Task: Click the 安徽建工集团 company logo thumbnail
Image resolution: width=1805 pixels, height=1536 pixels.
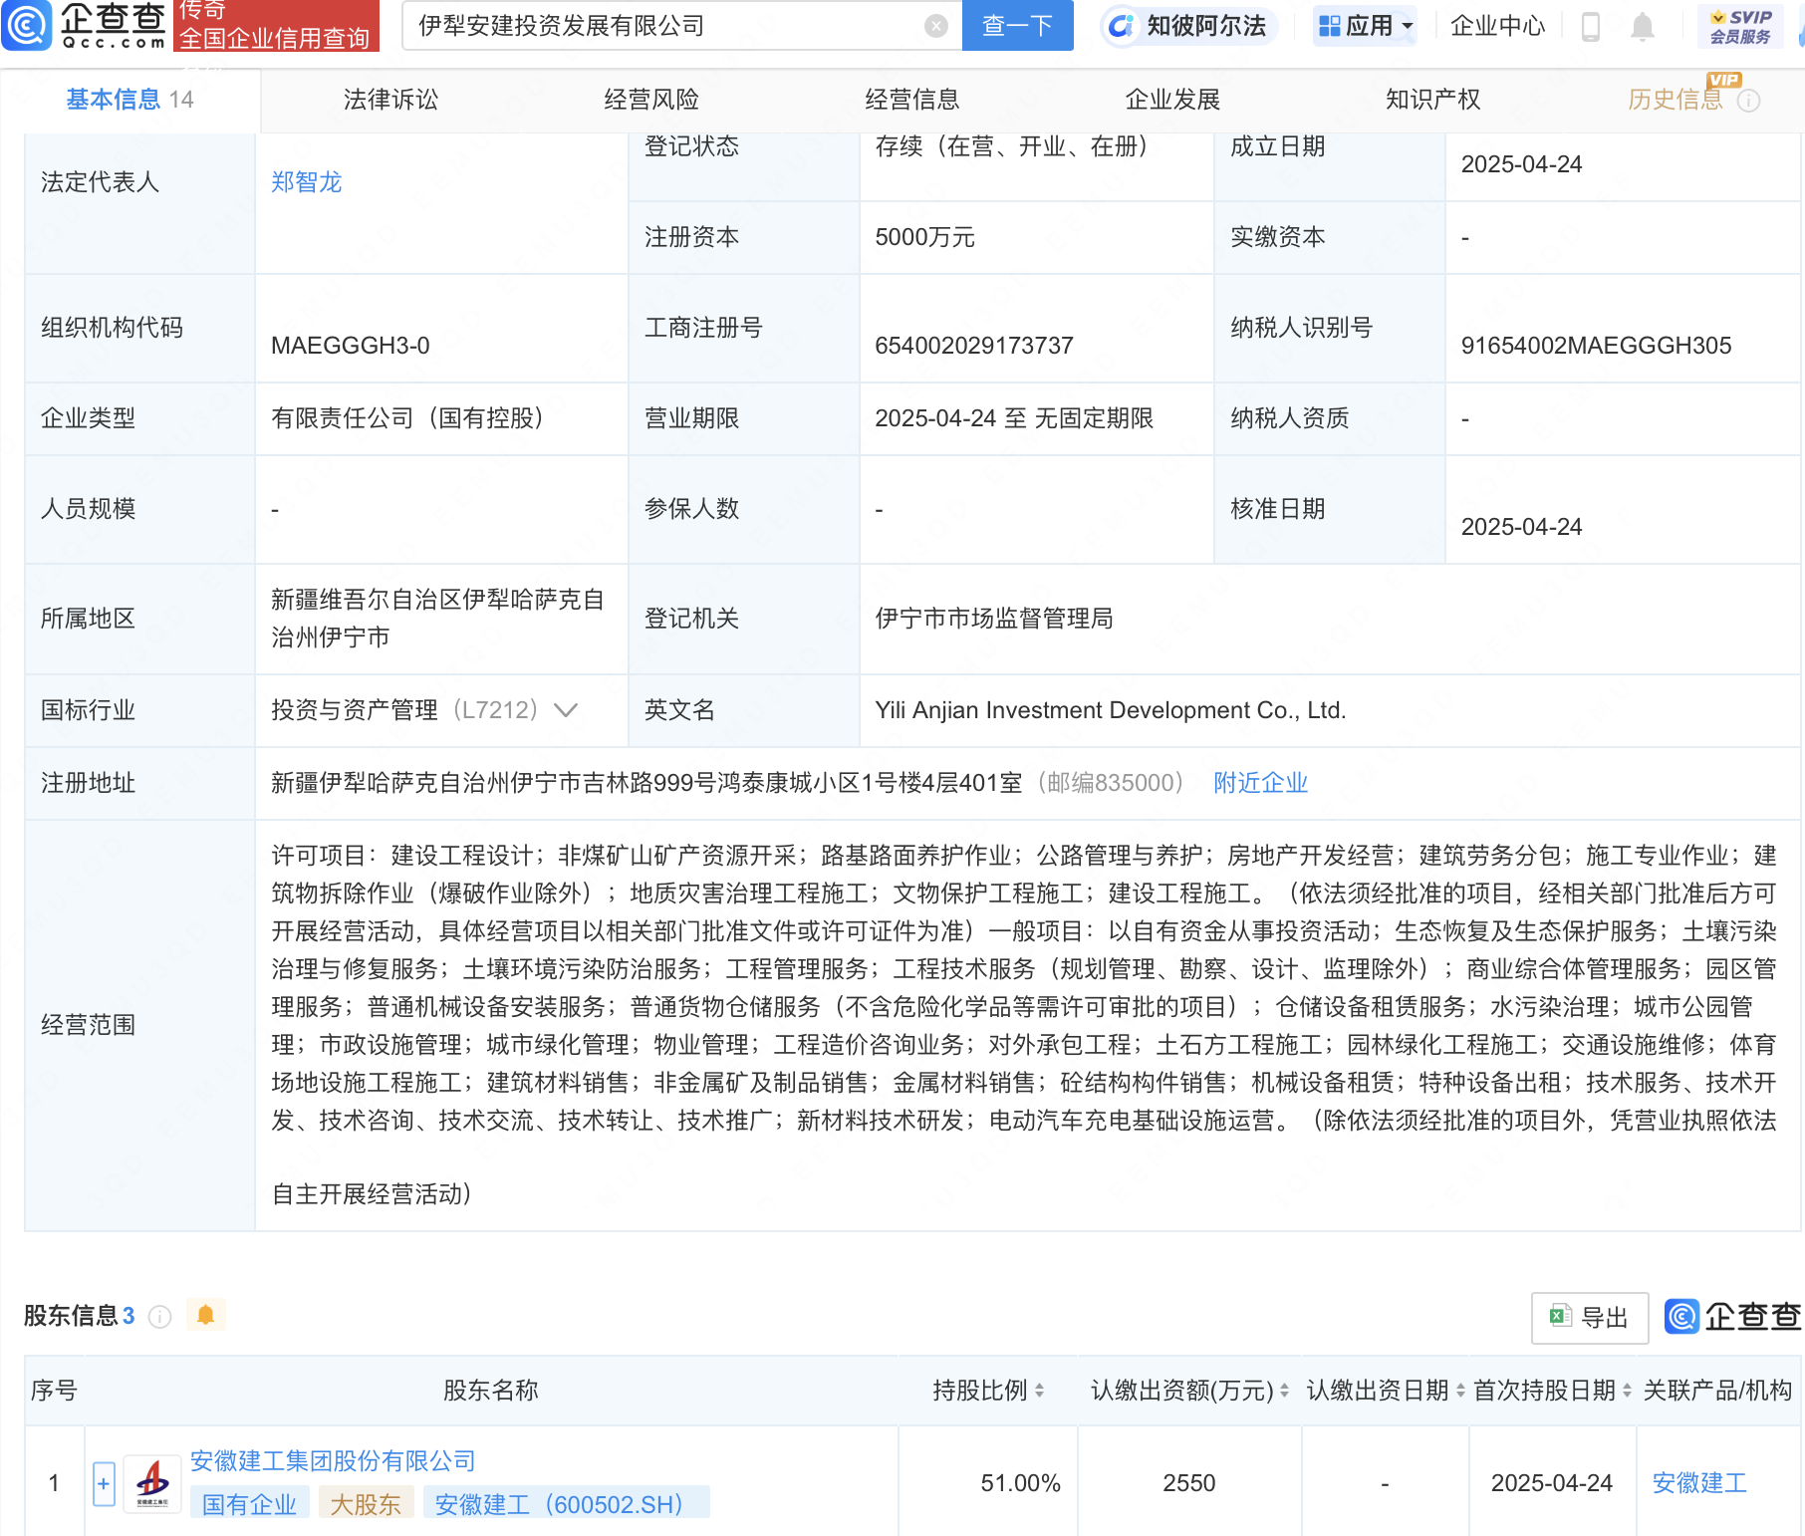Action: click(152, 1483)
